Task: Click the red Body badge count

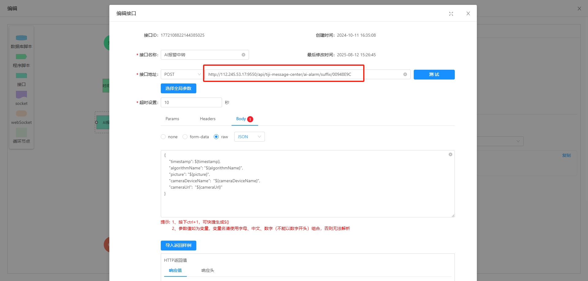Action: pyautogui.click(x=250, y=119)
